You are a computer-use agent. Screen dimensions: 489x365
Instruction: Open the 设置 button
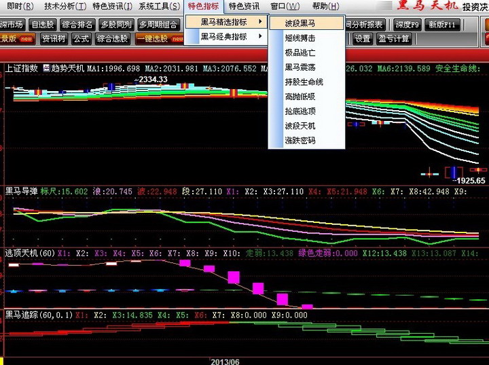pyautogui.click(x=363, y=39)
